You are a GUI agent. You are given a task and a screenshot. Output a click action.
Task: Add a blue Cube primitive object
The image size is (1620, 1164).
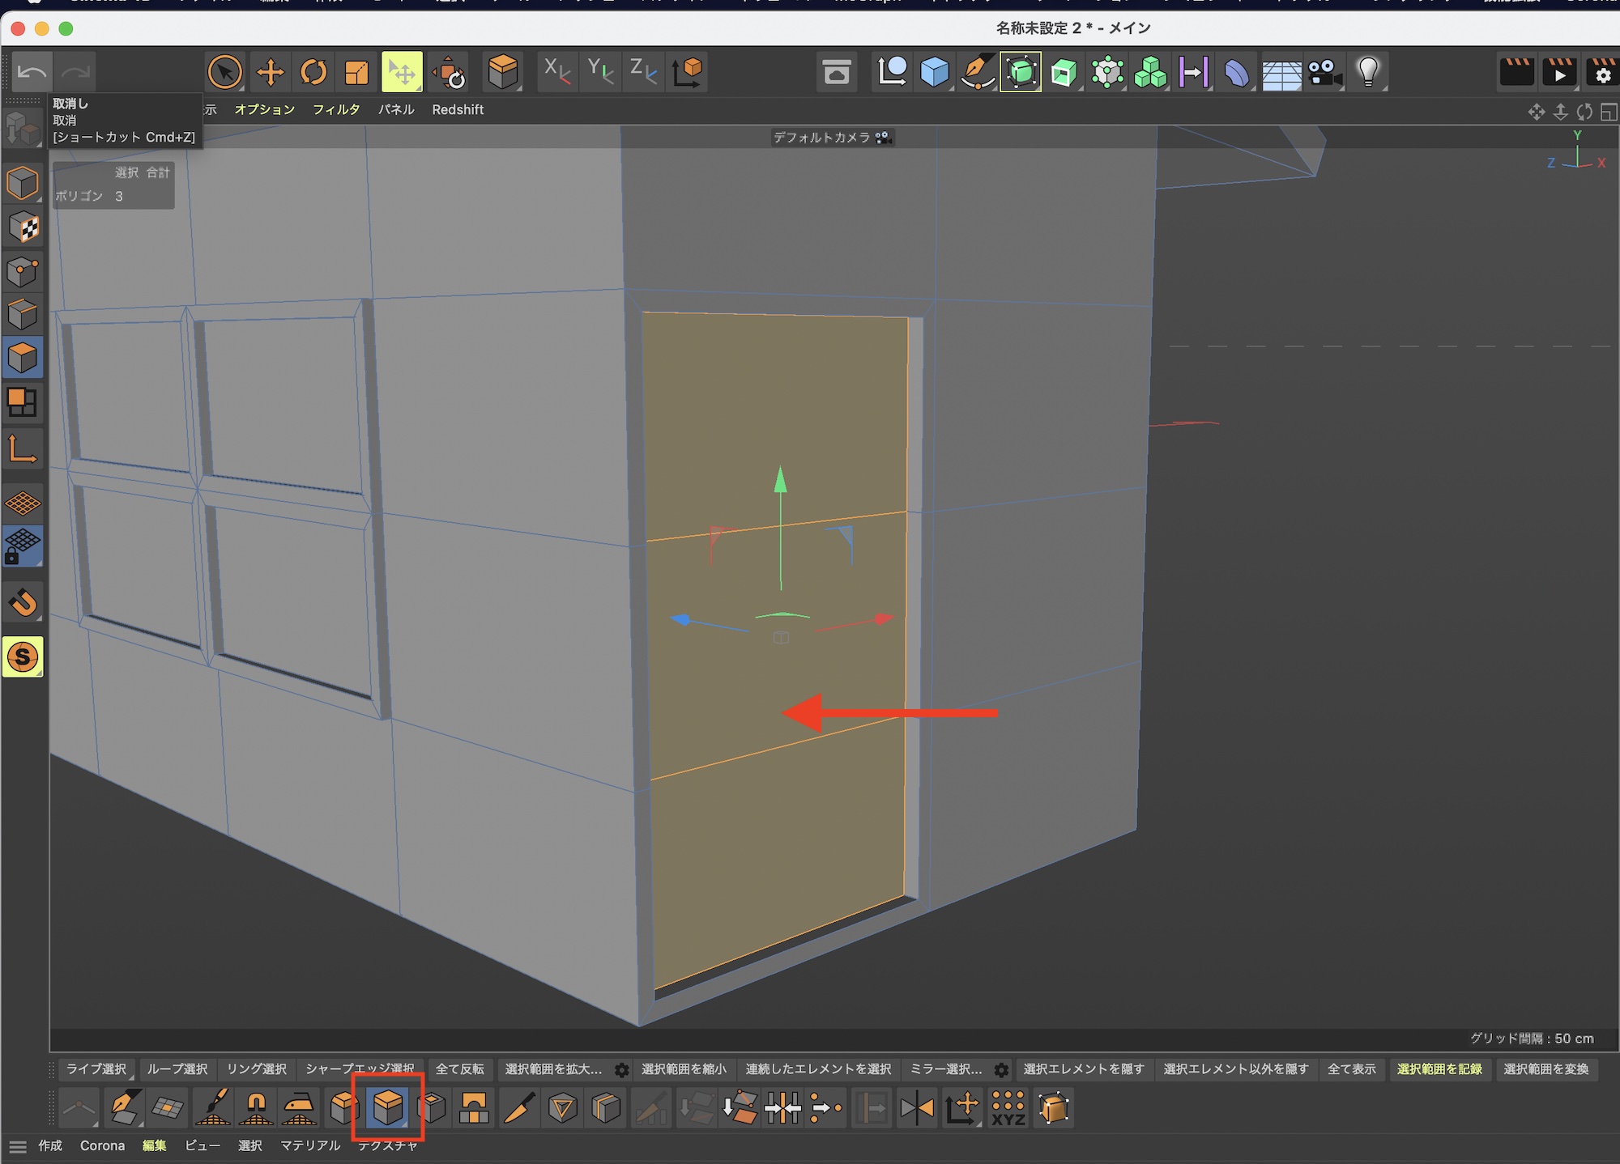point(935,72)
